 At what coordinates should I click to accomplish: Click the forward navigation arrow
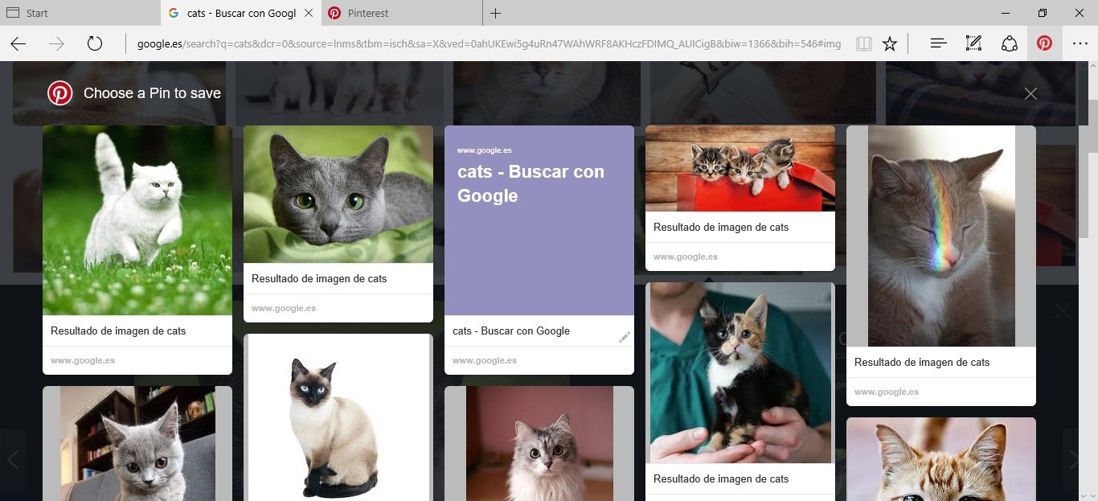(56, 43)
